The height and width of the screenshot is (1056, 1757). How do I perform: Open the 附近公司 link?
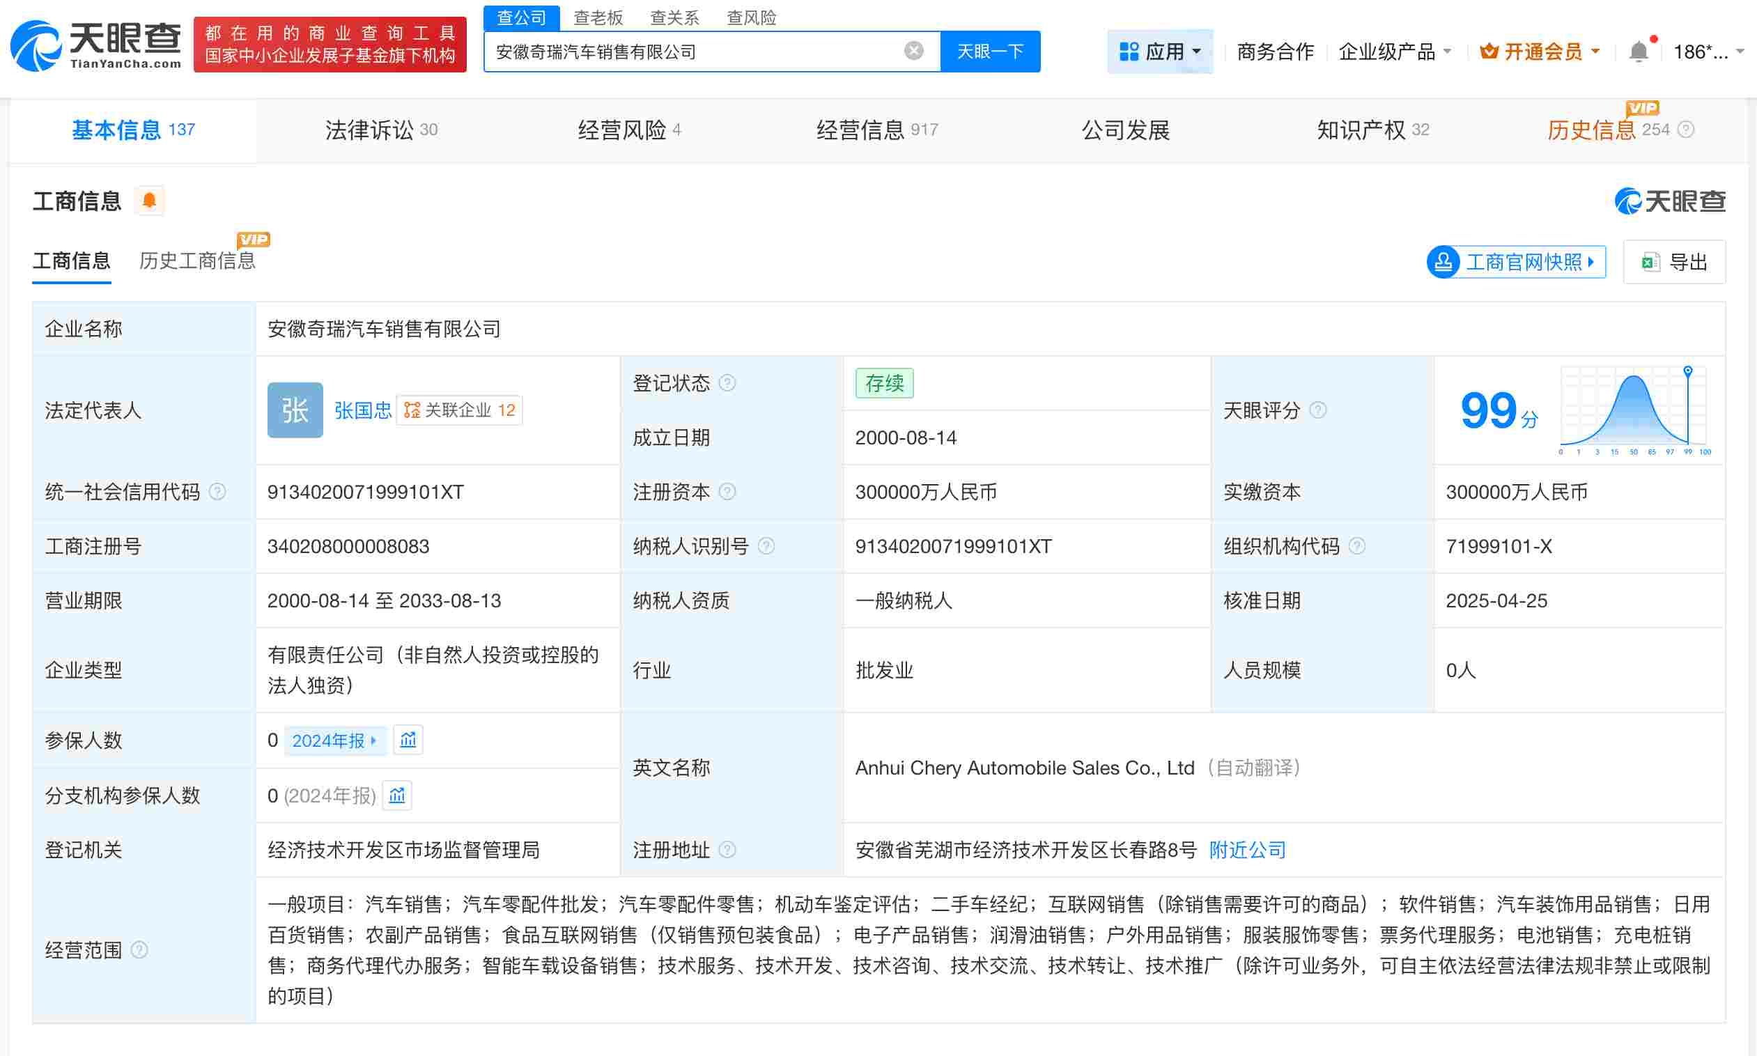[1247, 850]
